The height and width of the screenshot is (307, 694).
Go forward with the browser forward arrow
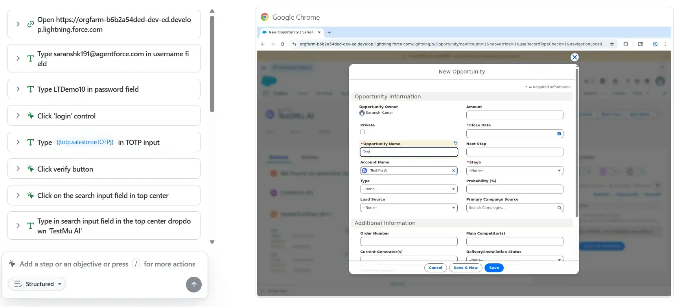coord(272,44)
